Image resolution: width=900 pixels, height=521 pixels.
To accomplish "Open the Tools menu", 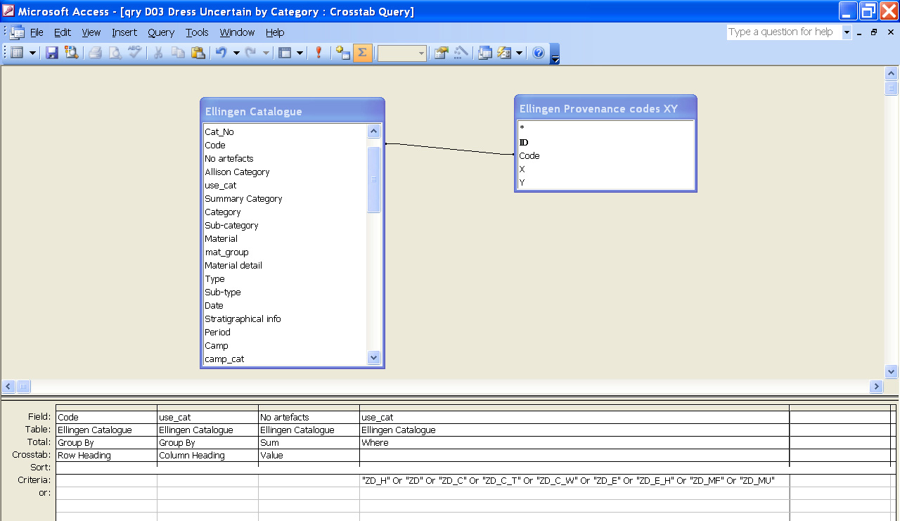I will [x=197, y=32].
